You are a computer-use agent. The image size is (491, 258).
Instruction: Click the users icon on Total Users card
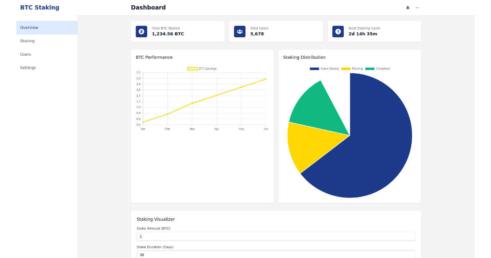[239, 32]
